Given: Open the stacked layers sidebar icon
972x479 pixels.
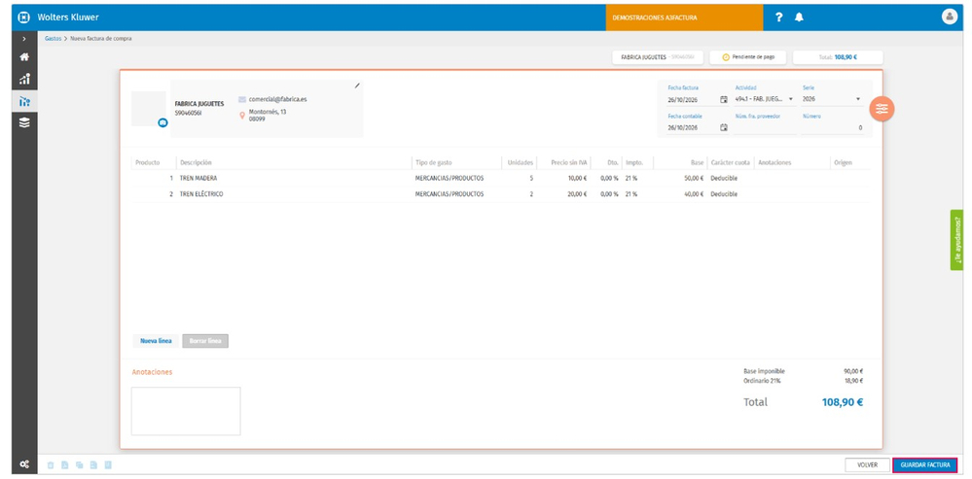Looking at the screenshot, I should (x=24, y=122).
